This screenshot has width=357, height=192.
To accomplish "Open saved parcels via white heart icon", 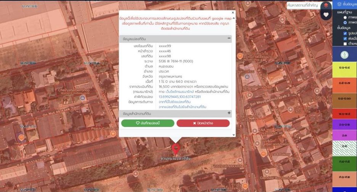I will 326,14.
